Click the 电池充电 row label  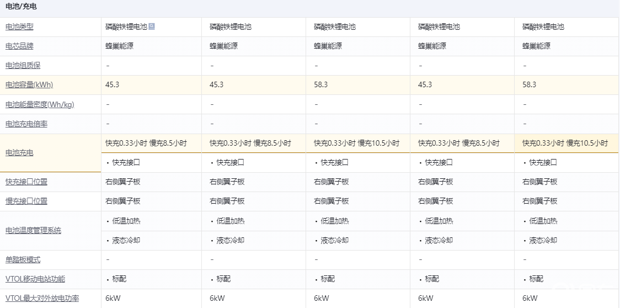pos(19,153)
